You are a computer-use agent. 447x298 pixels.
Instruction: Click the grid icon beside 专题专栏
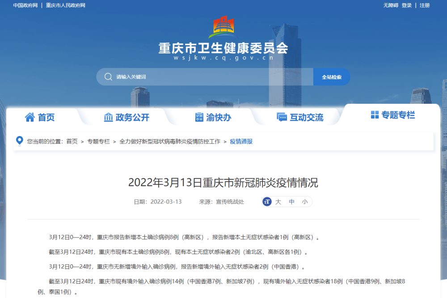click(x=375, y=115)
